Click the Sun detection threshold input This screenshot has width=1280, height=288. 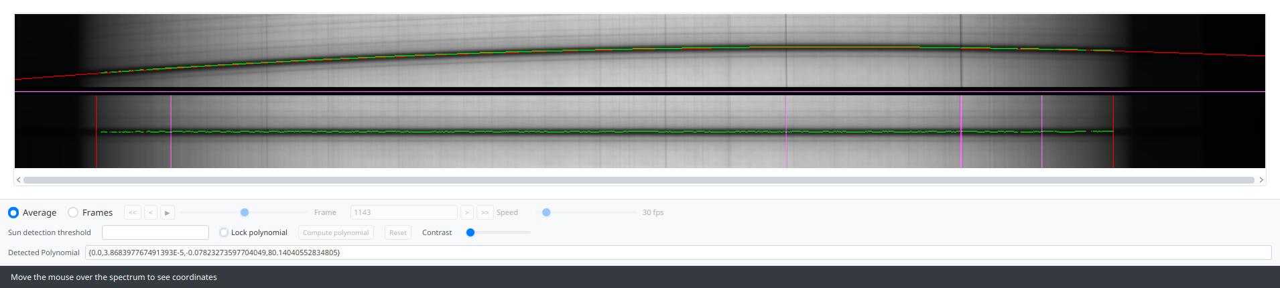pyautogui.click(x=155, y=232)
